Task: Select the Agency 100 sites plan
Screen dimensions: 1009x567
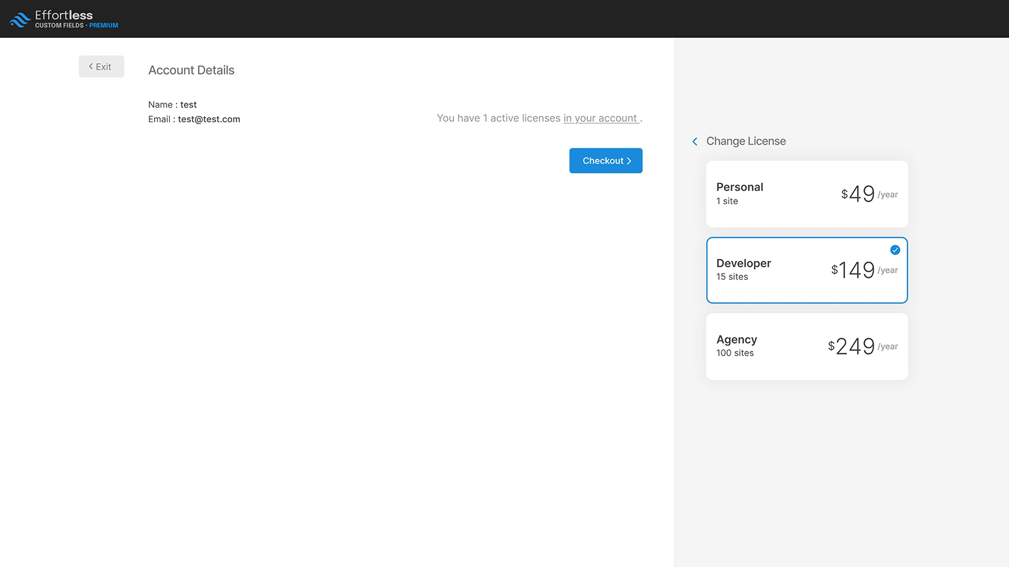Action: coord(807,346)
